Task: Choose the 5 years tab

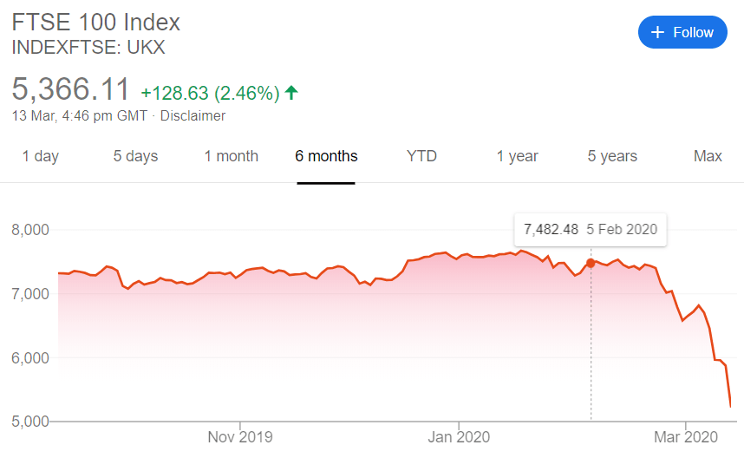Action: coord(612,156)
